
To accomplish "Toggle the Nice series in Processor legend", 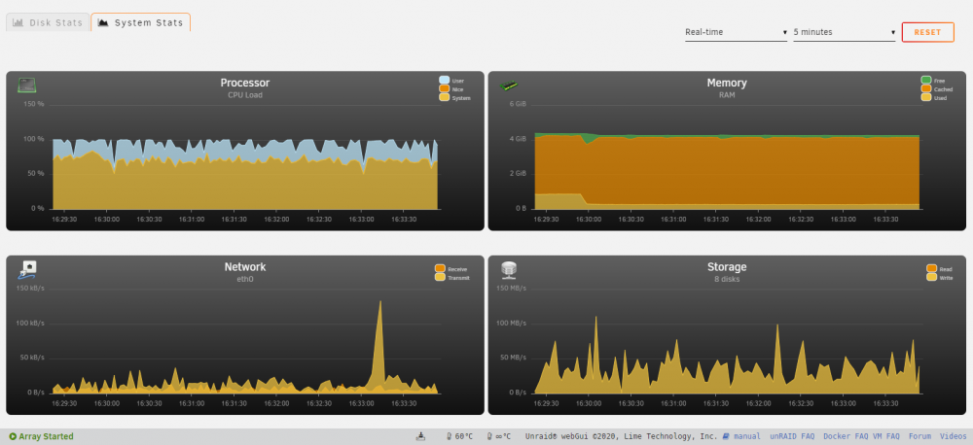I will coord(450,89).
